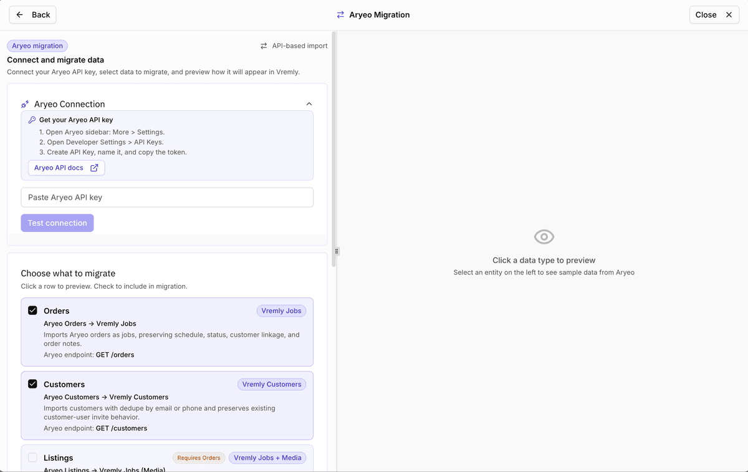Click the Requires Orders badge on Listings
748x472 pixels.
(x=199, y=458)
